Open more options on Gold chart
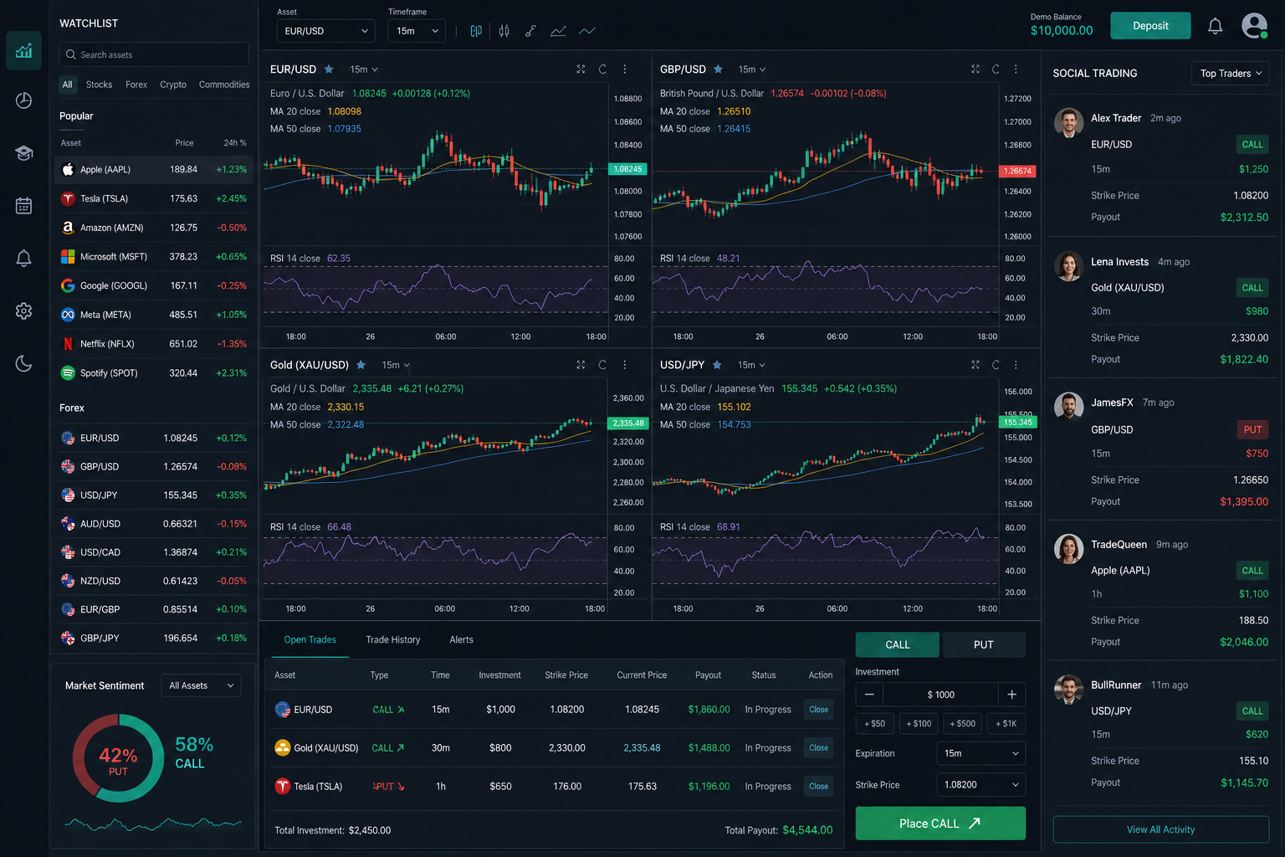Viewport: 1285px width, 857px height. point(625,365)
